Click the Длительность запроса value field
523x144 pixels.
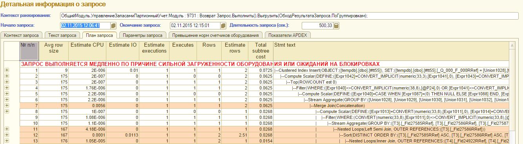[317, 26]
